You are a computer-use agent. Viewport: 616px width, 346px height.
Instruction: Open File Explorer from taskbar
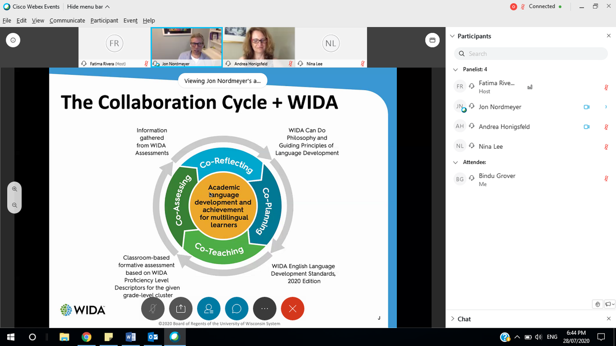tap(64, 337)
